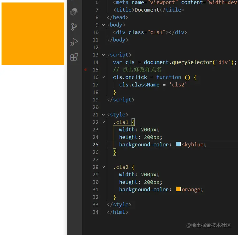Click the 'var' keyword on line 14
The width and height of the screenshot is (238, 235).
coord(117,62)
